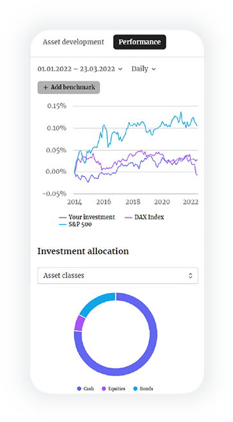Click the plus icon on Add benchmark

pos(46,87)
